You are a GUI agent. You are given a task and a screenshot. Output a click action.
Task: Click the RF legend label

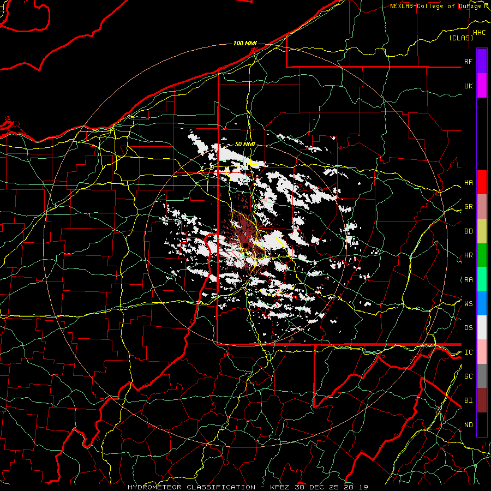click(468, 61)
